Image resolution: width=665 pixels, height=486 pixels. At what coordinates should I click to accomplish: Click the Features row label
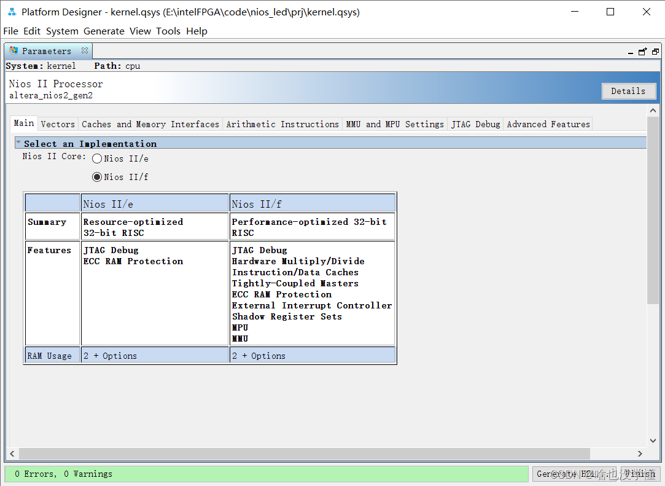point(53,293)
